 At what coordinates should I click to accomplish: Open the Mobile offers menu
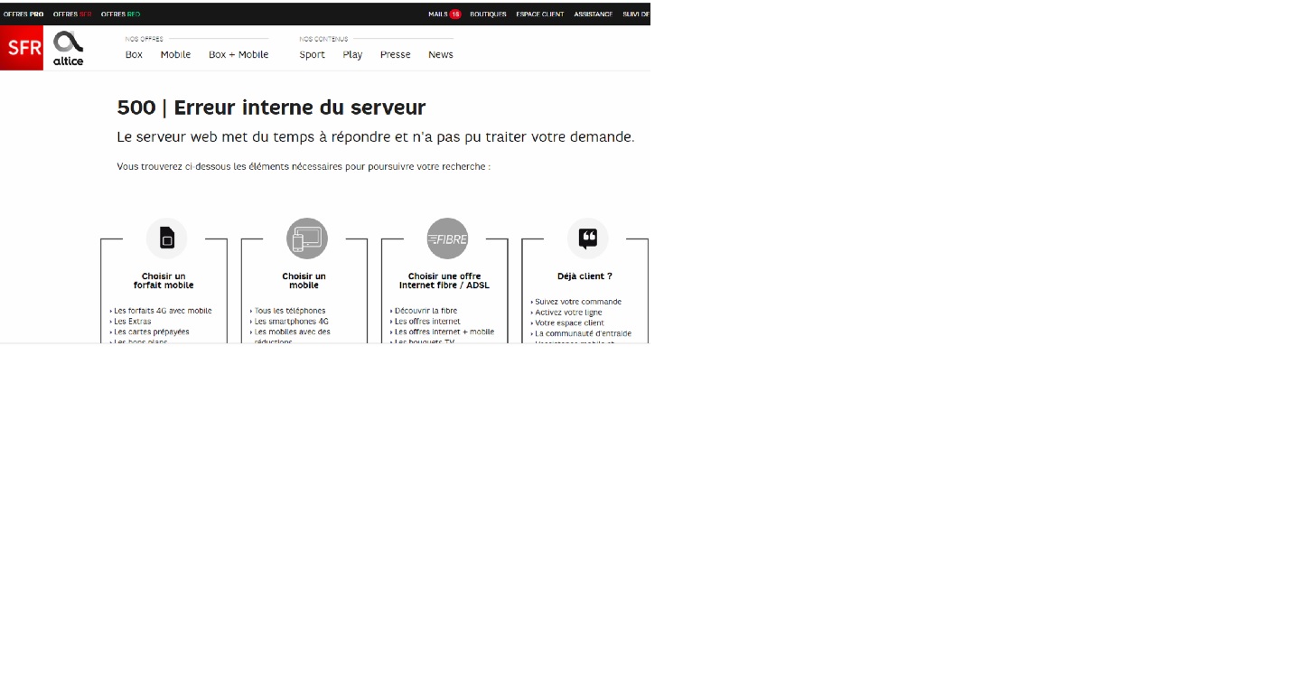175,54
